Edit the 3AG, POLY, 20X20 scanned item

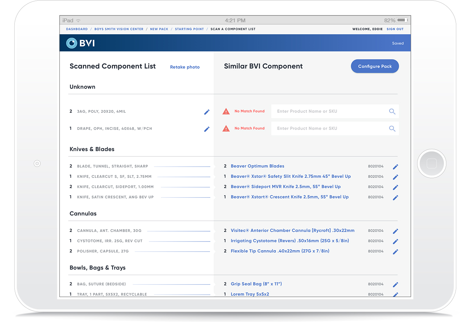(207, 112)
